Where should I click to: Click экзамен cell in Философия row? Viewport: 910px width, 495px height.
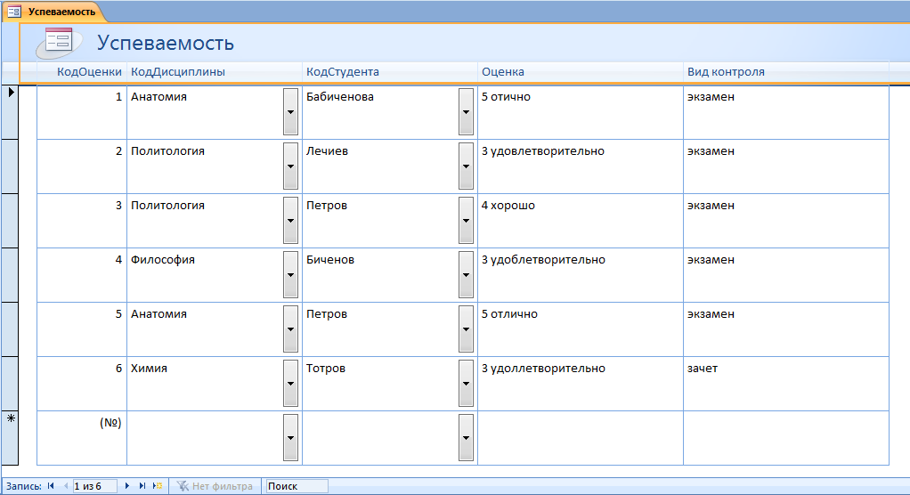786,275
